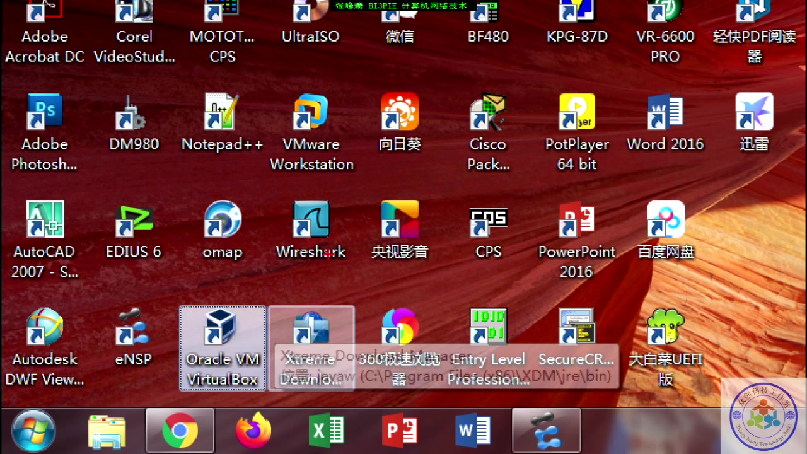This screenshot has height=454, width=807.
Task: Launch 360极速浏览器 desktop icon
Action: (x=400, y=347)
